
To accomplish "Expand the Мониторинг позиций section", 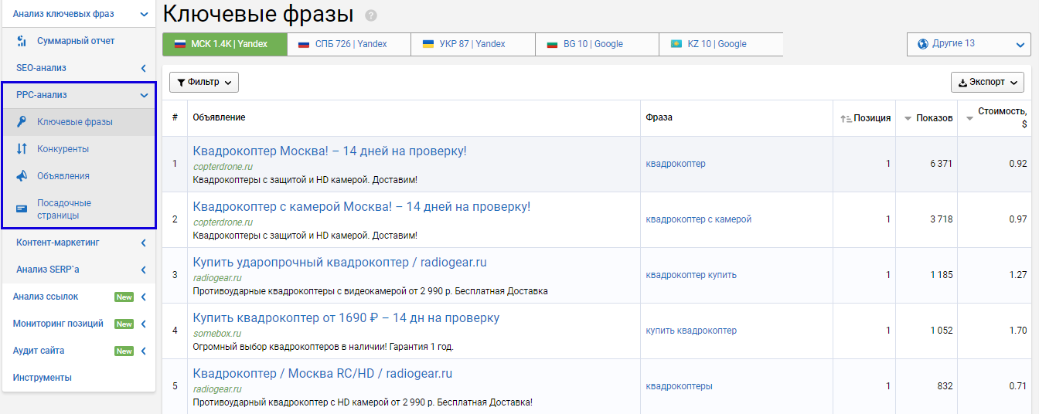I will 144,324.
